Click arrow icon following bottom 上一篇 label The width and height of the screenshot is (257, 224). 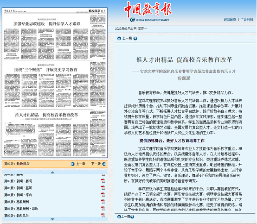pyautogui.click(x=132, y=217)
